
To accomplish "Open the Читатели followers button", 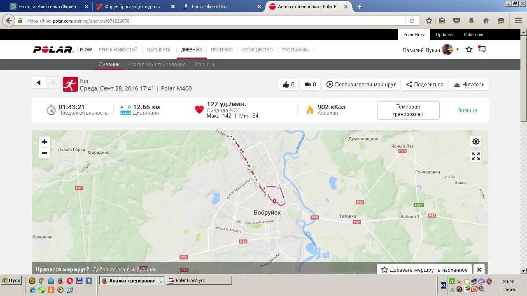I will coord(469,84).
